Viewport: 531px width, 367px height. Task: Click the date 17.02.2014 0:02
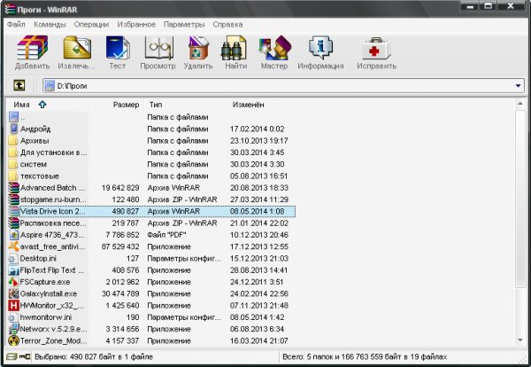coord(257,129)
